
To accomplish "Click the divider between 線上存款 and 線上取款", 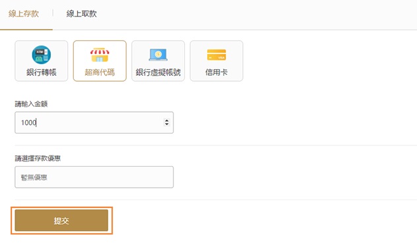I will pyautogui.click(x=53, y=13).
